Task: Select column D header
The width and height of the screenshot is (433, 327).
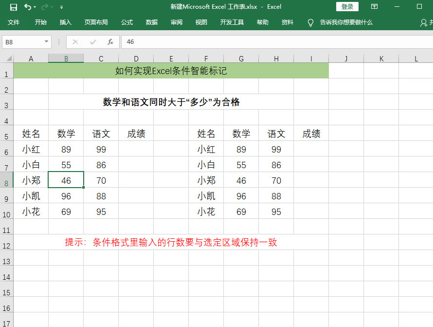Action: click(x=136, y=58)
